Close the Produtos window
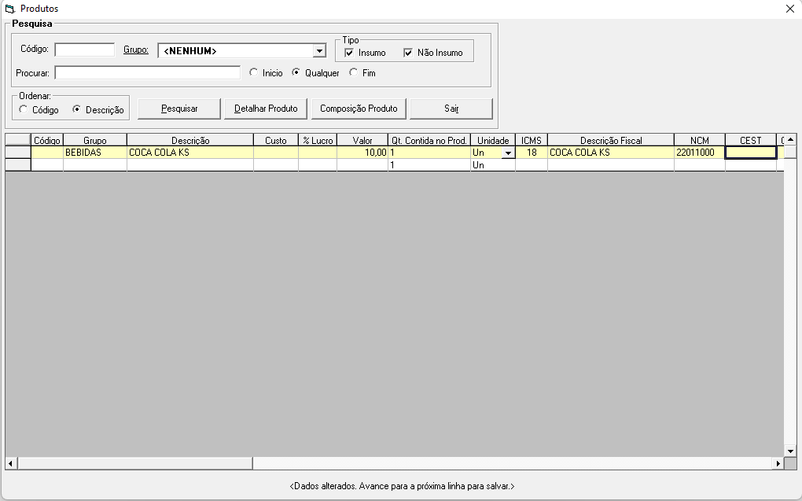Viewport: 802px width, 501px height. (x=789, y=9)
